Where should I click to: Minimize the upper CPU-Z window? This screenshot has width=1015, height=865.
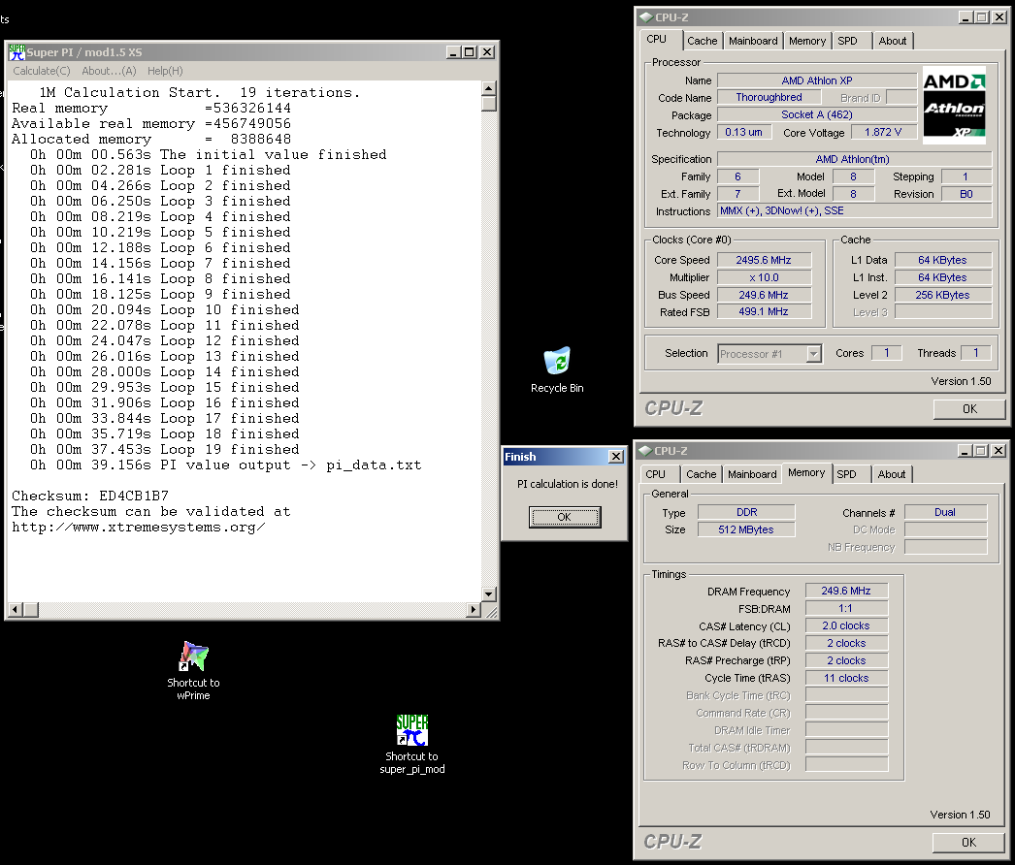pos(966,17)
